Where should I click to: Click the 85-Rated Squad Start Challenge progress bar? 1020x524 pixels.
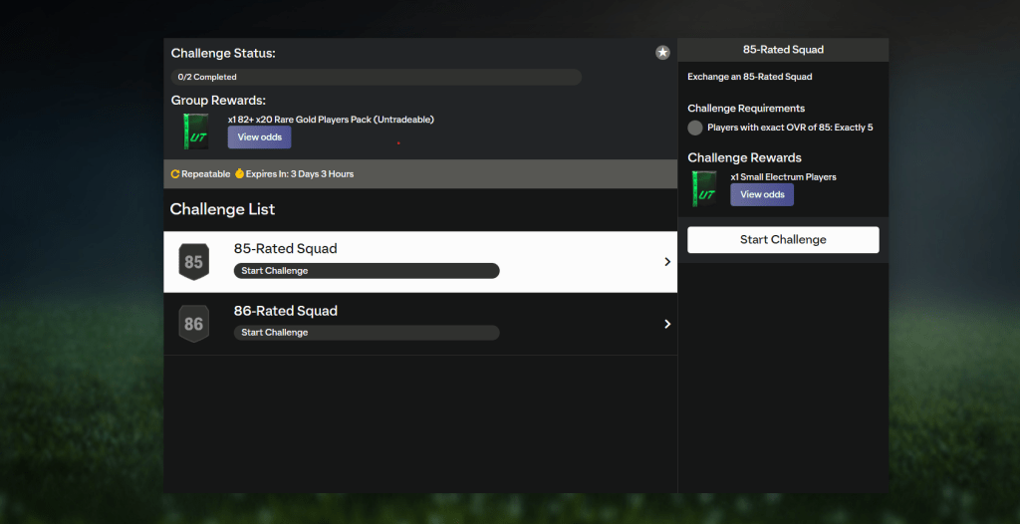[366, 271]
